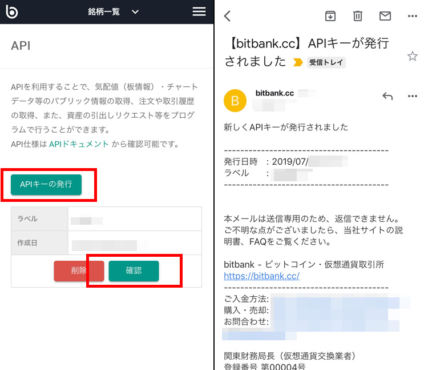Click the green 確認 button
Image resolution: width=428 pixels, height=370 pixels.
[x=134, y=270]
